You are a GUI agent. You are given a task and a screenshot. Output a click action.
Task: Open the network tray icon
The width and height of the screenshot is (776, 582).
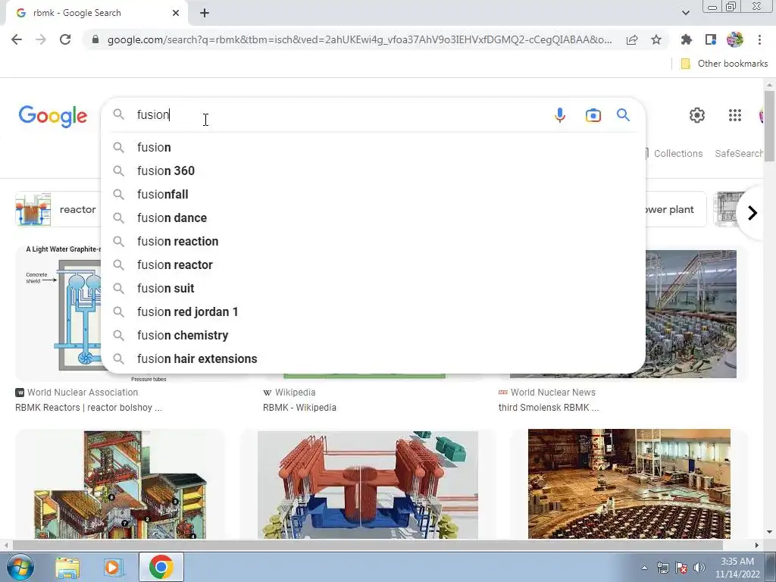(x=662, y=568)
